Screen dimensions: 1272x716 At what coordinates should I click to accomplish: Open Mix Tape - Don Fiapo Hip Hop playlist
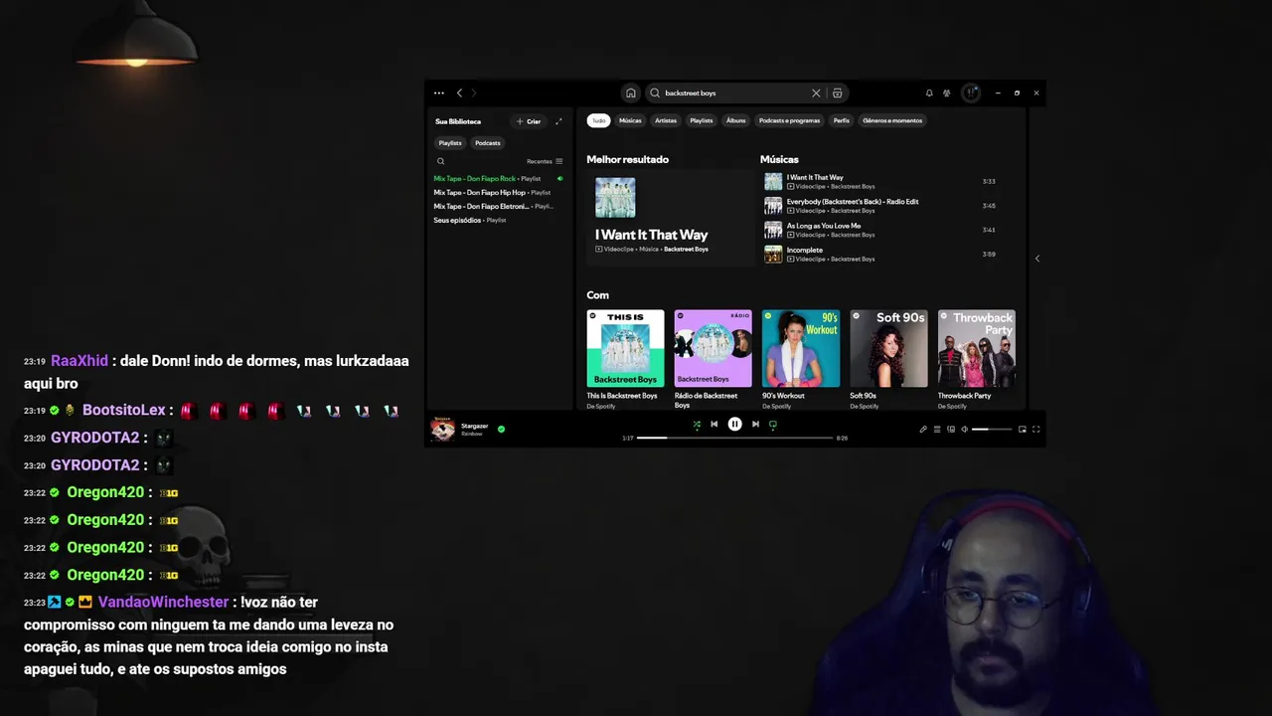pos(498,193)
